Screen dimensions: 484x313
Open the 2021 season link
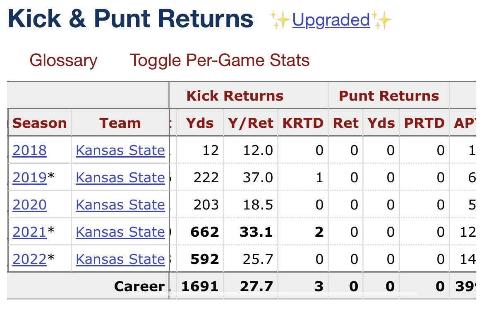point(29,232)
